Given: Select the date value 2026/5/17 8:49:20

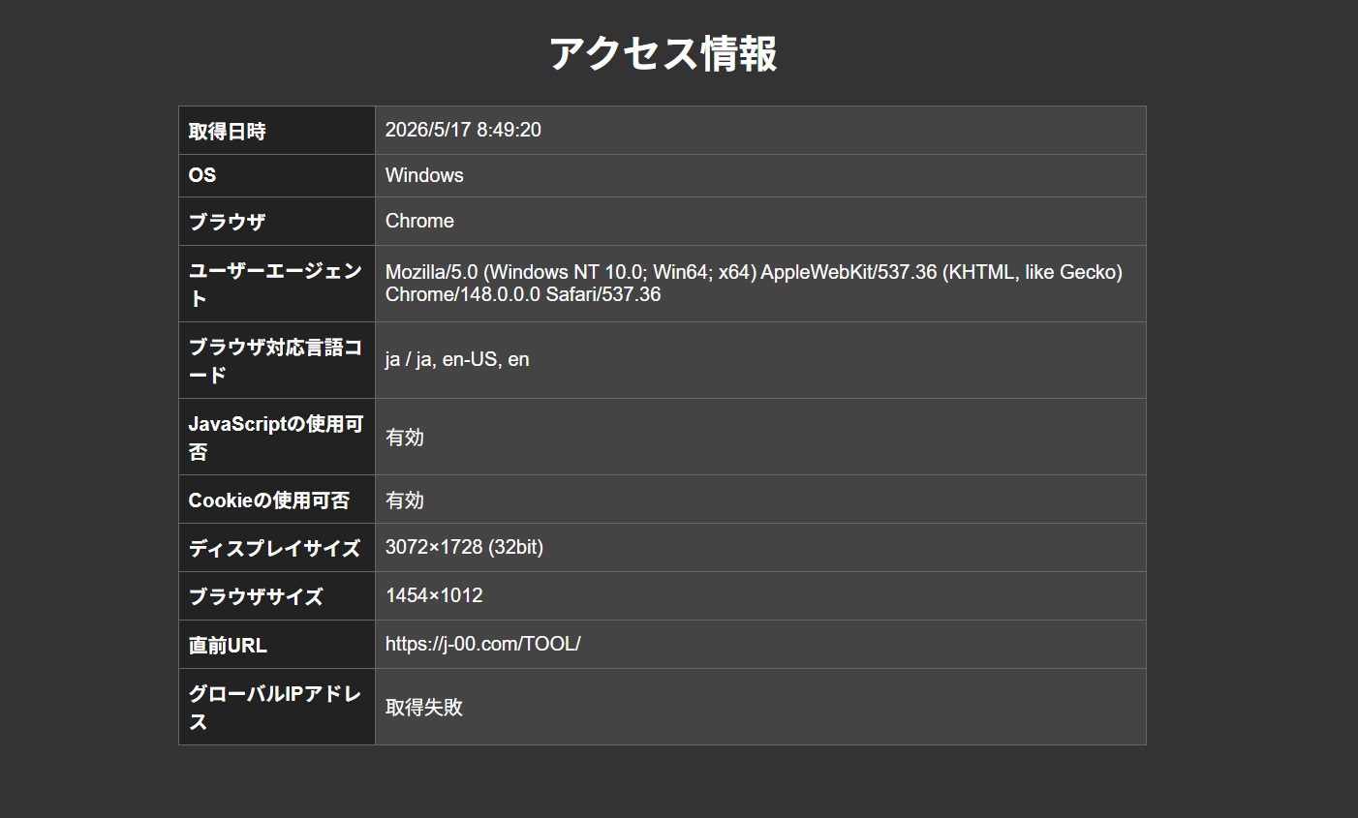Looking at the screenshot, I should (463, 130).
